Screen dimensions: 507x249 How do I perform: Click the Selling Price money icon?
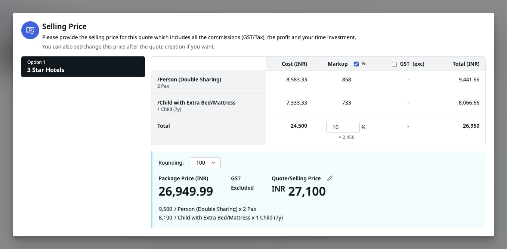(30, 30)
